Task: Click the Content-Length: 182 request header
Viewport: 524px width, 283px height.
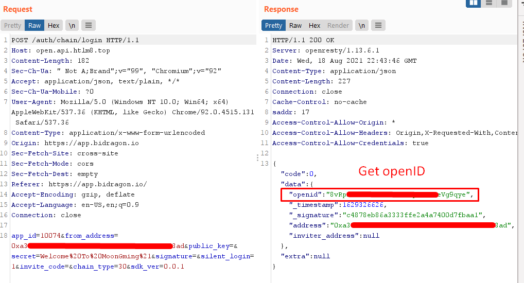Action: click(50, 61)
